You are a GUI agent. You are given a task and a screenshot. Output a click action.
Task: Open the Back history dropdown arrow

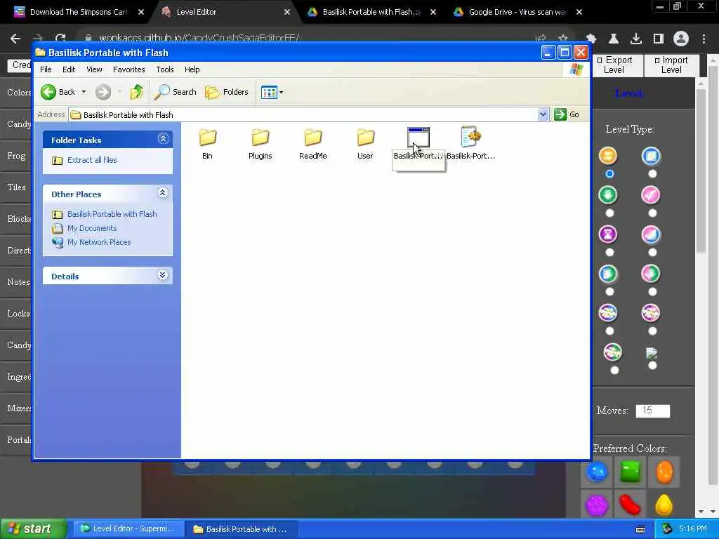(84, 92)
